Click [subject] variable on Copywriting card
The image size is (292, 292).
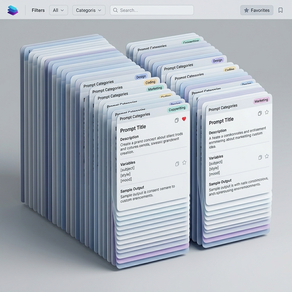(127, 169)
